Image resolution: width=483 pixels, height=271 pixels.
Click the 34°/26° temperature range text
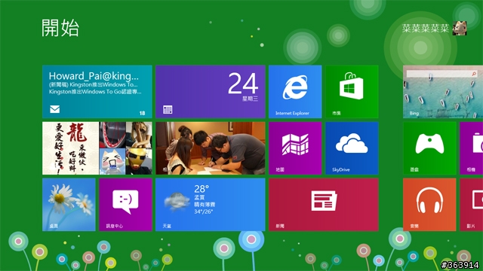pyautogui.click(x=203, y=212)
